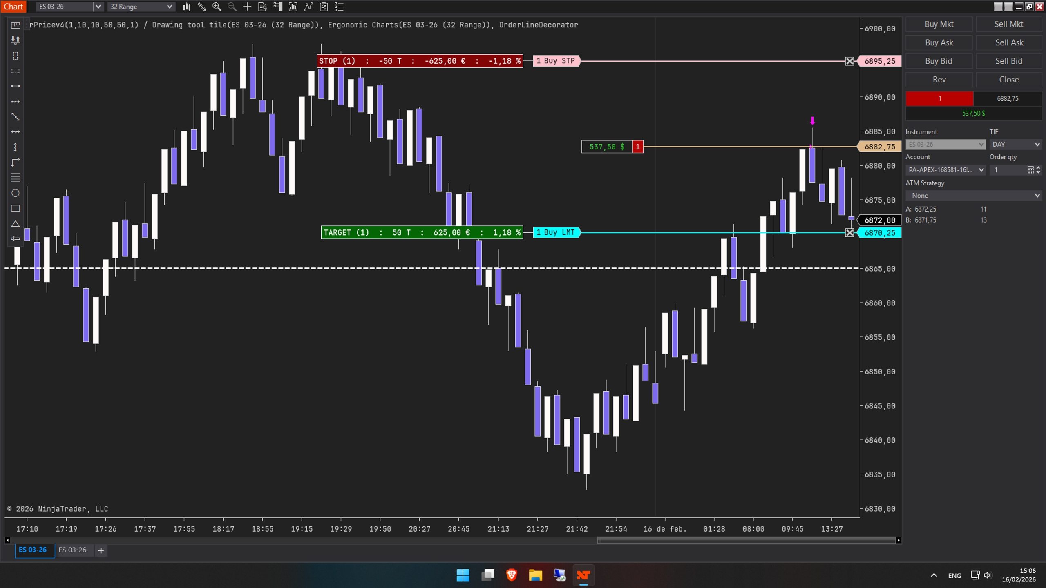Show the Data Box icon in the toolbar
This screenshot has width=1046, height=588.
click(263, 7)
